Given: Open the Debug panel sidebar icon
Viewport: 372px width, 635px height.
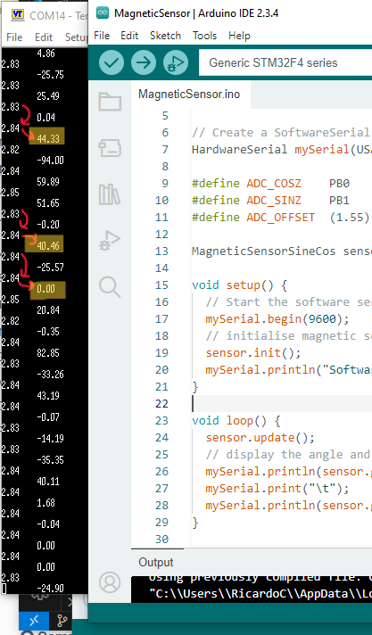Looking at the screenshot, I should [110, 241].
